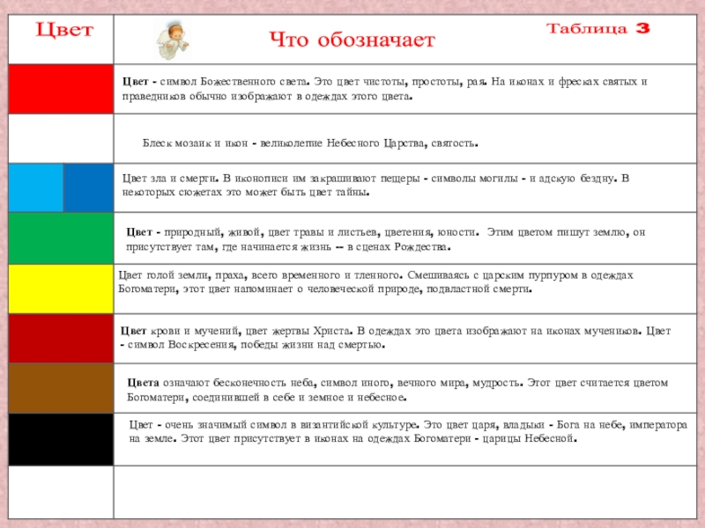Click the 'Таблица 3' label

click(x=598, y=28)
